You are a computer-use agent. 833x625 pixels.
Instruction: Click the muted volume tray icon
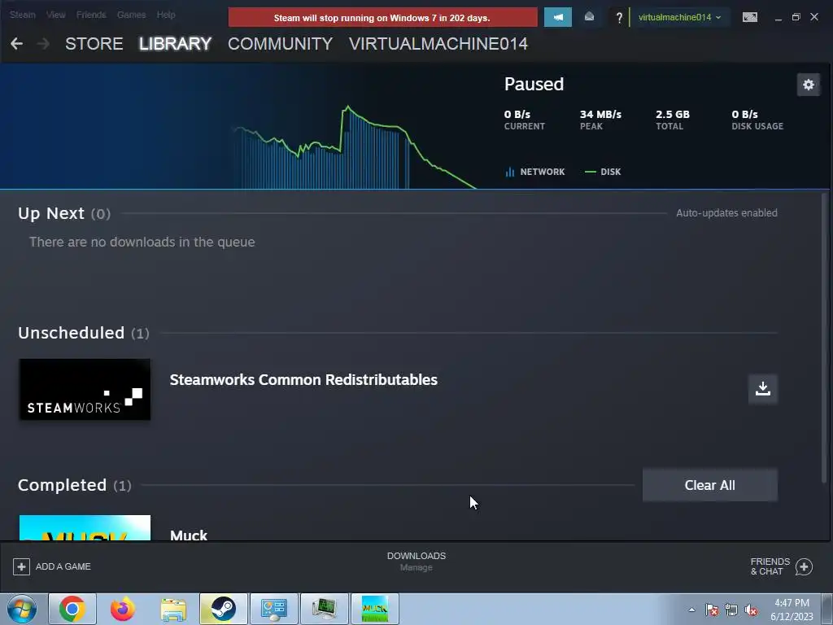pos(751,610)
